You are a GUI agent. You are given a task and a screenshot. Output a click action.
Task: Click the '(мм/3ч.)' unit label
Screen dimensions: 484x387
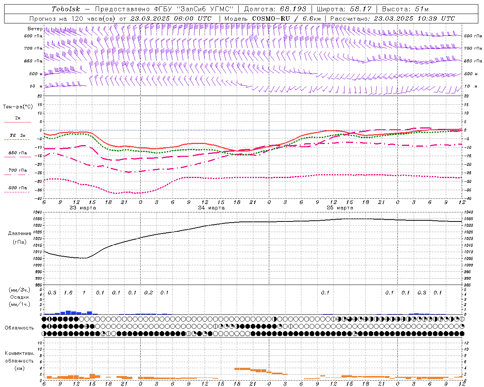tap(20, 290)
